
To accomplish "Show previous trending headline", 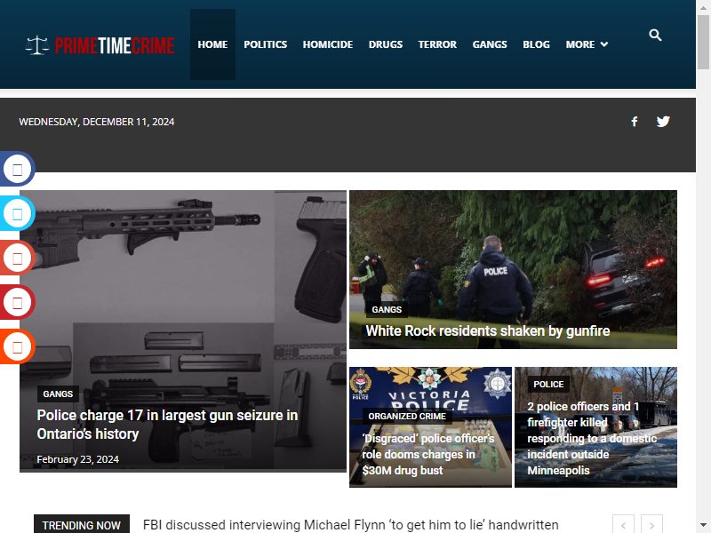I will pyautogui.click(x=624, y=525).
